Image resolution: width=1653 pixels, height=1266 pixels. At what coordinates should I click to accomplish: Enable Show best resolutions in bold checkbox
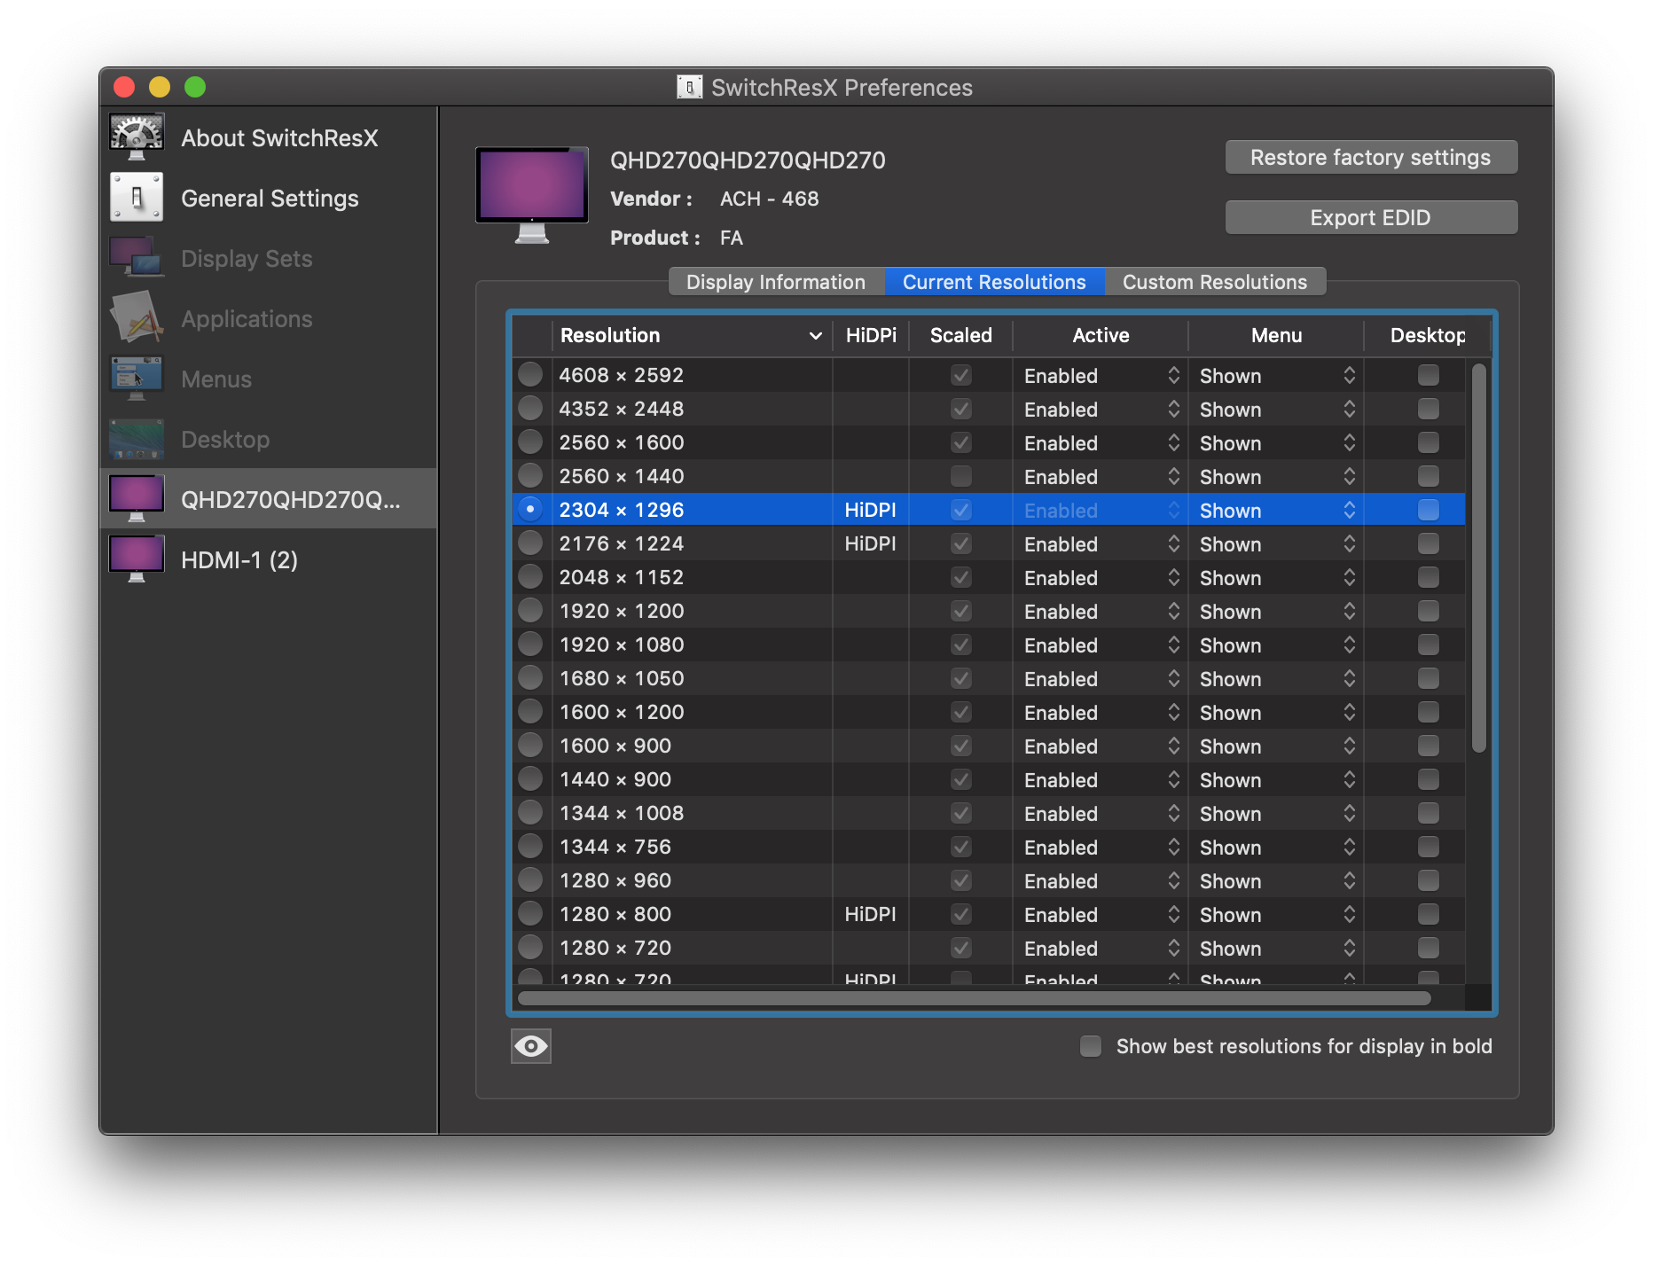click(x=1091, y=1046)
